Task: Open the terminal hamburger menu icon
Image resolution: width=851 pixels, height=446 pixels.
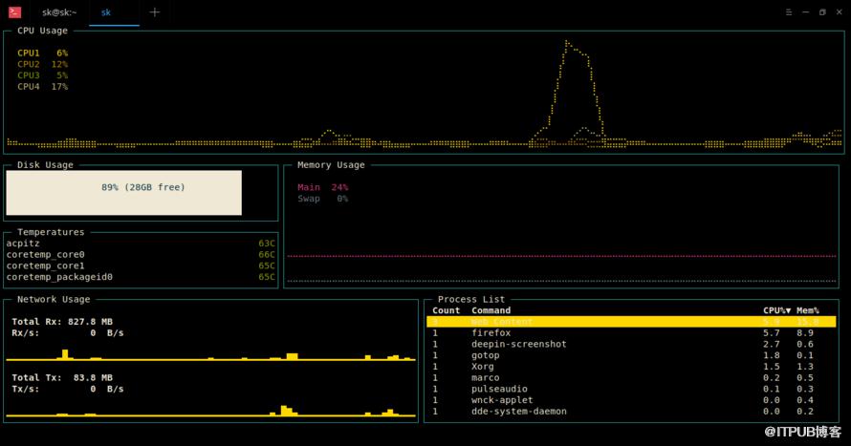Action: tap(789, 11)
